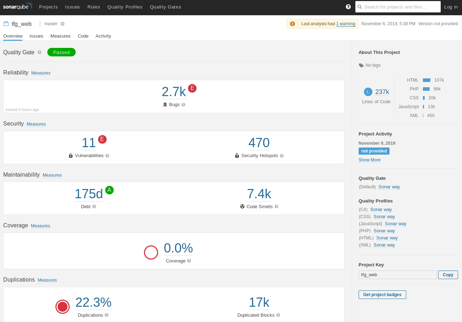
Task: Open Duplications Measures link
Action: (x=47, y=280)
